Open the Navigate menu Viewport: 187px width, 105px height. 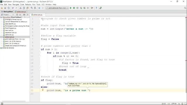coord(16,5)
